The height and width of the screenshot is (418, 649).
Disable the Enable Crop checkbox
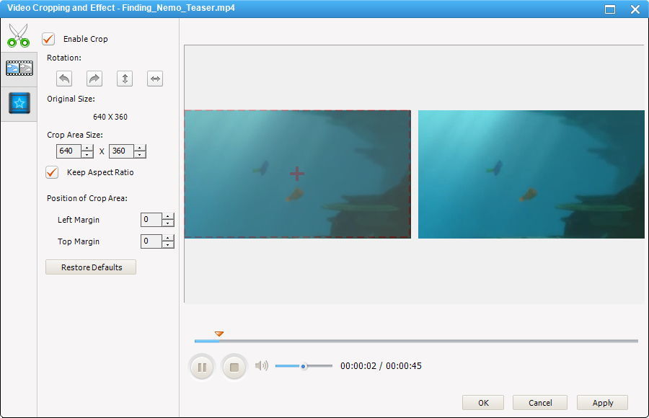click(50, 40)
